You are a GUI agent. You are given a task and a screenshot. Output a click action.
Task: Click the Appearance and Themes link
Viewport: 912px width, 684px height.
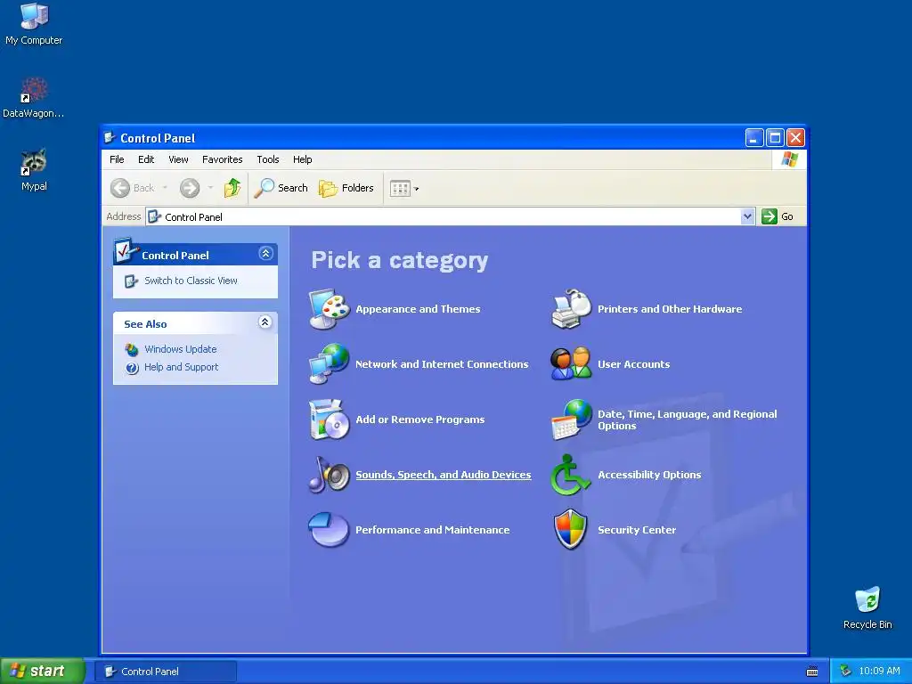[x=419, y=309]
